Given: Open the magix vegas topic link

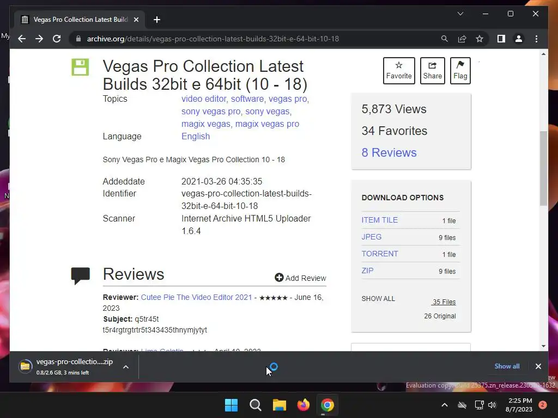Looking at the screenshot, I should tap(205, 124).
